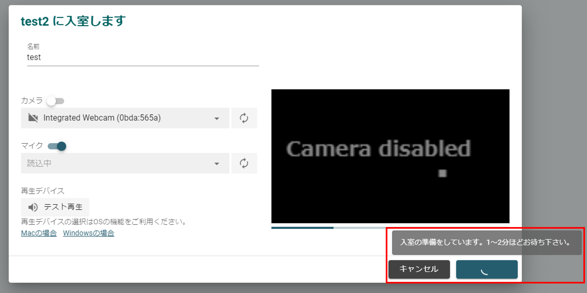Refresh the camera device list

click(244, 118)
